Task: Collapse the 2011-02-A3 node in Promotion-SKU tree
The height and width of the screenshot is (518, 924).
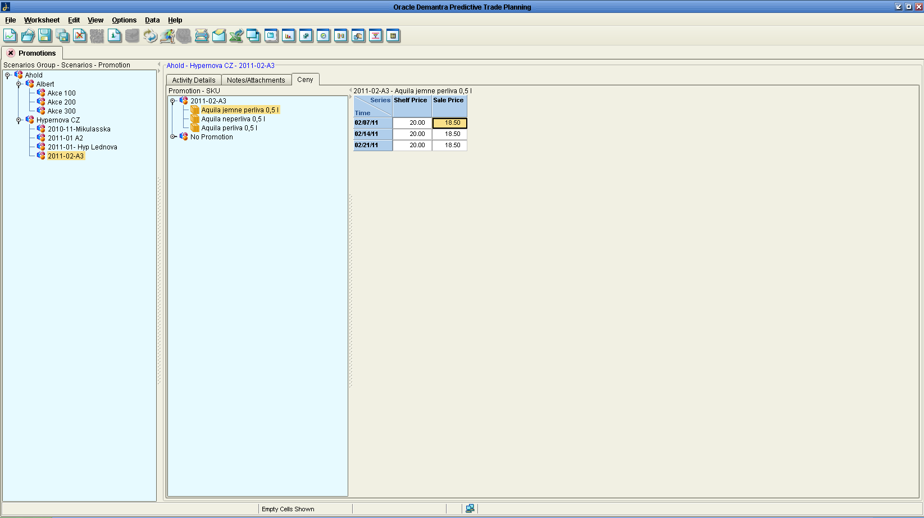Action: (172, 101)
